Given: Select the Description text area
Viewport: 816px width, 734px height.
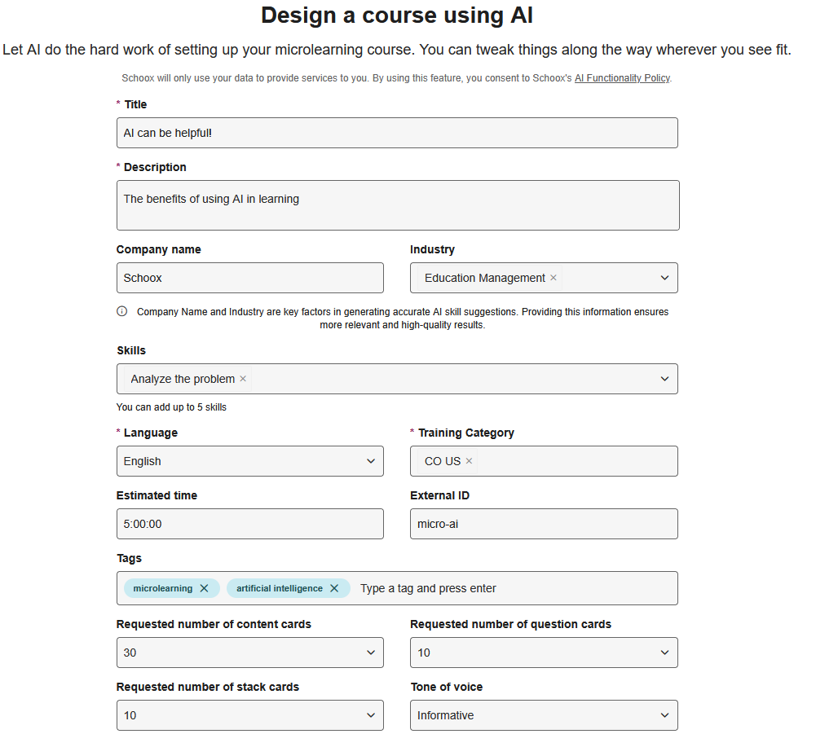Looking at the screenshot, I should tap(397, 204).
